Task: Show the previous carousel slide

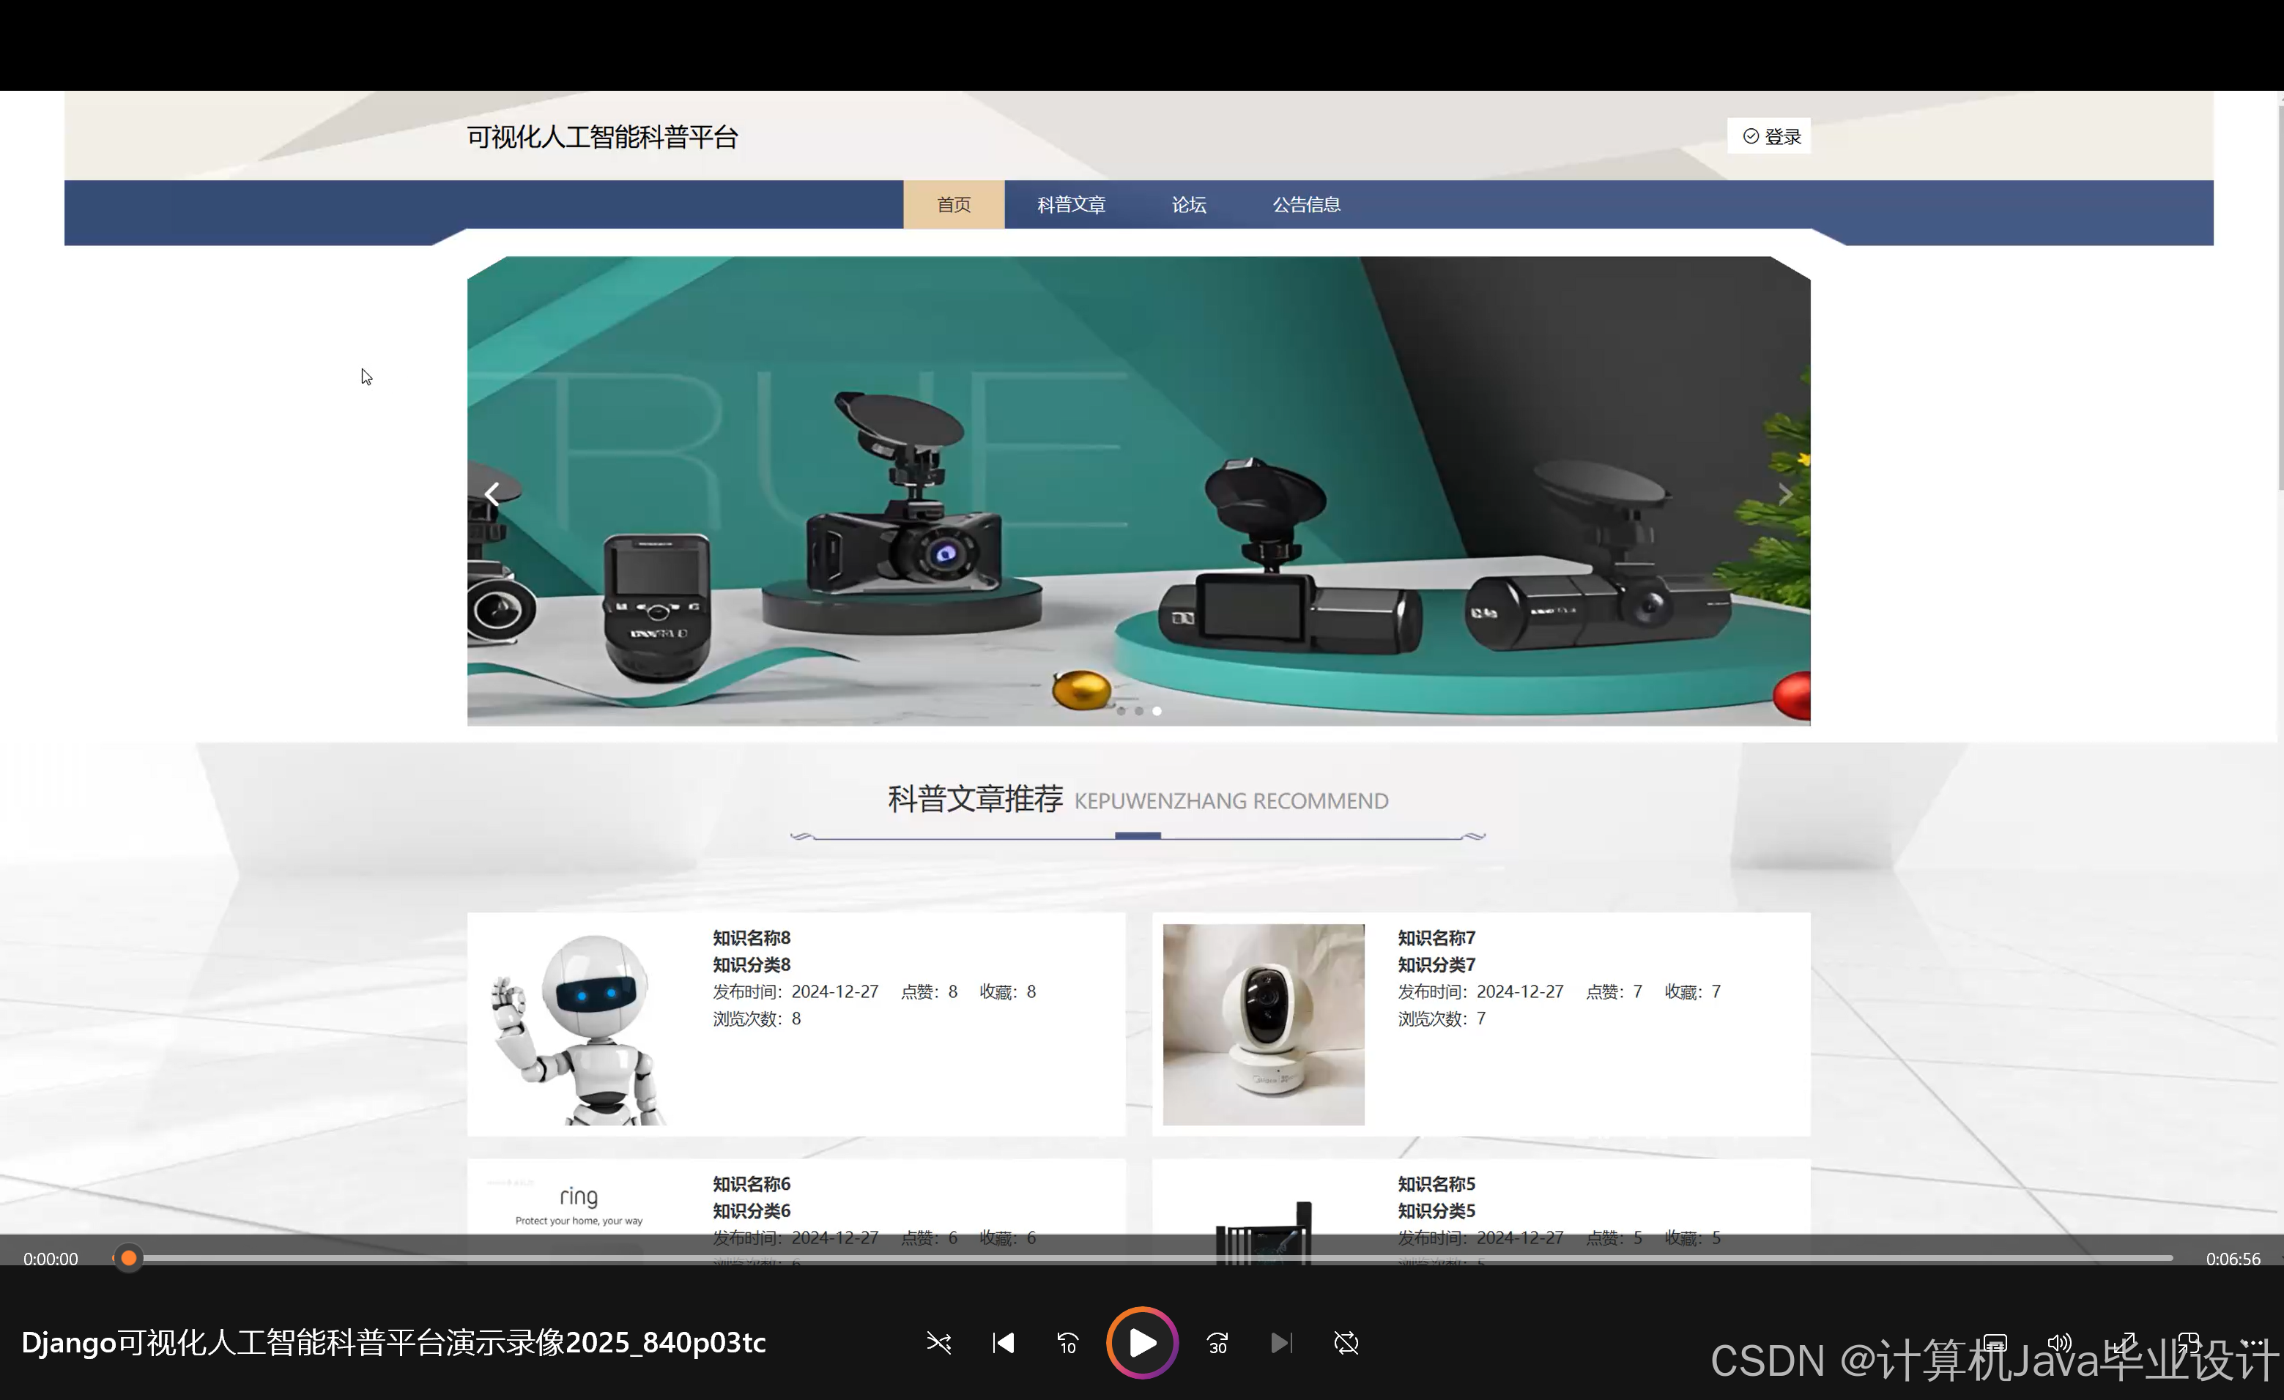Action: coord(492,494)
